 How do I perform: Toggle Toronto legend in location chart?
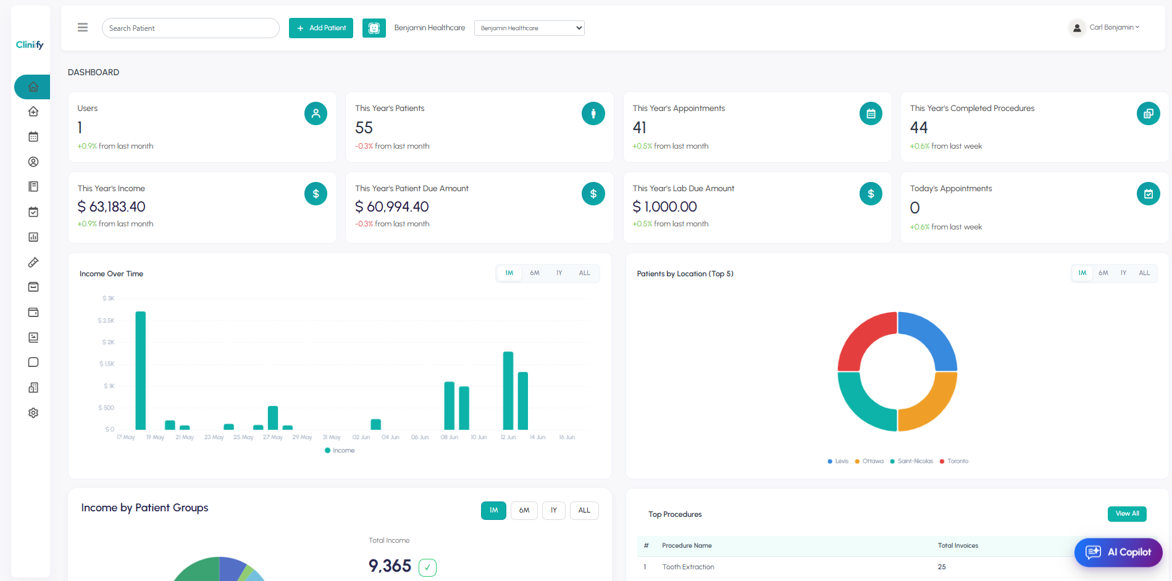tap(954, 461)
